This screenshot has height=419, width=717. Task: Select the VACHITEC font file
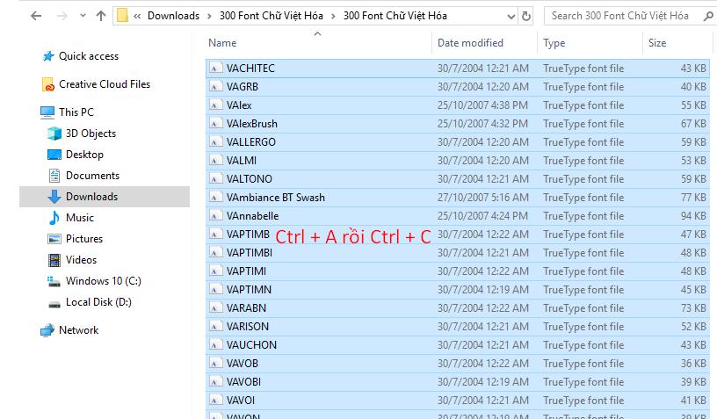coord(457,69)
